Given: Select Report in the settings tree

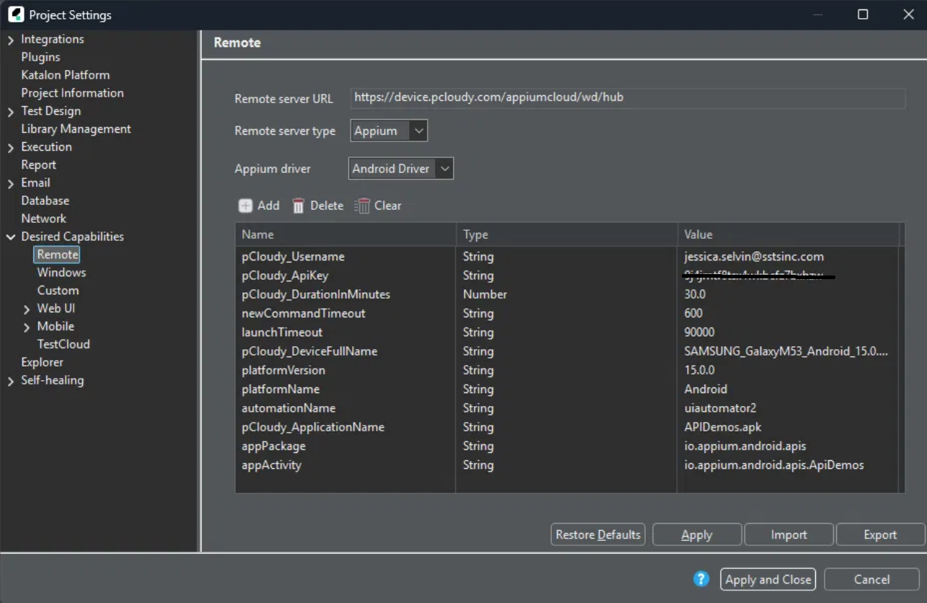Looking at the screenshot, I should (x=38, y=164).
